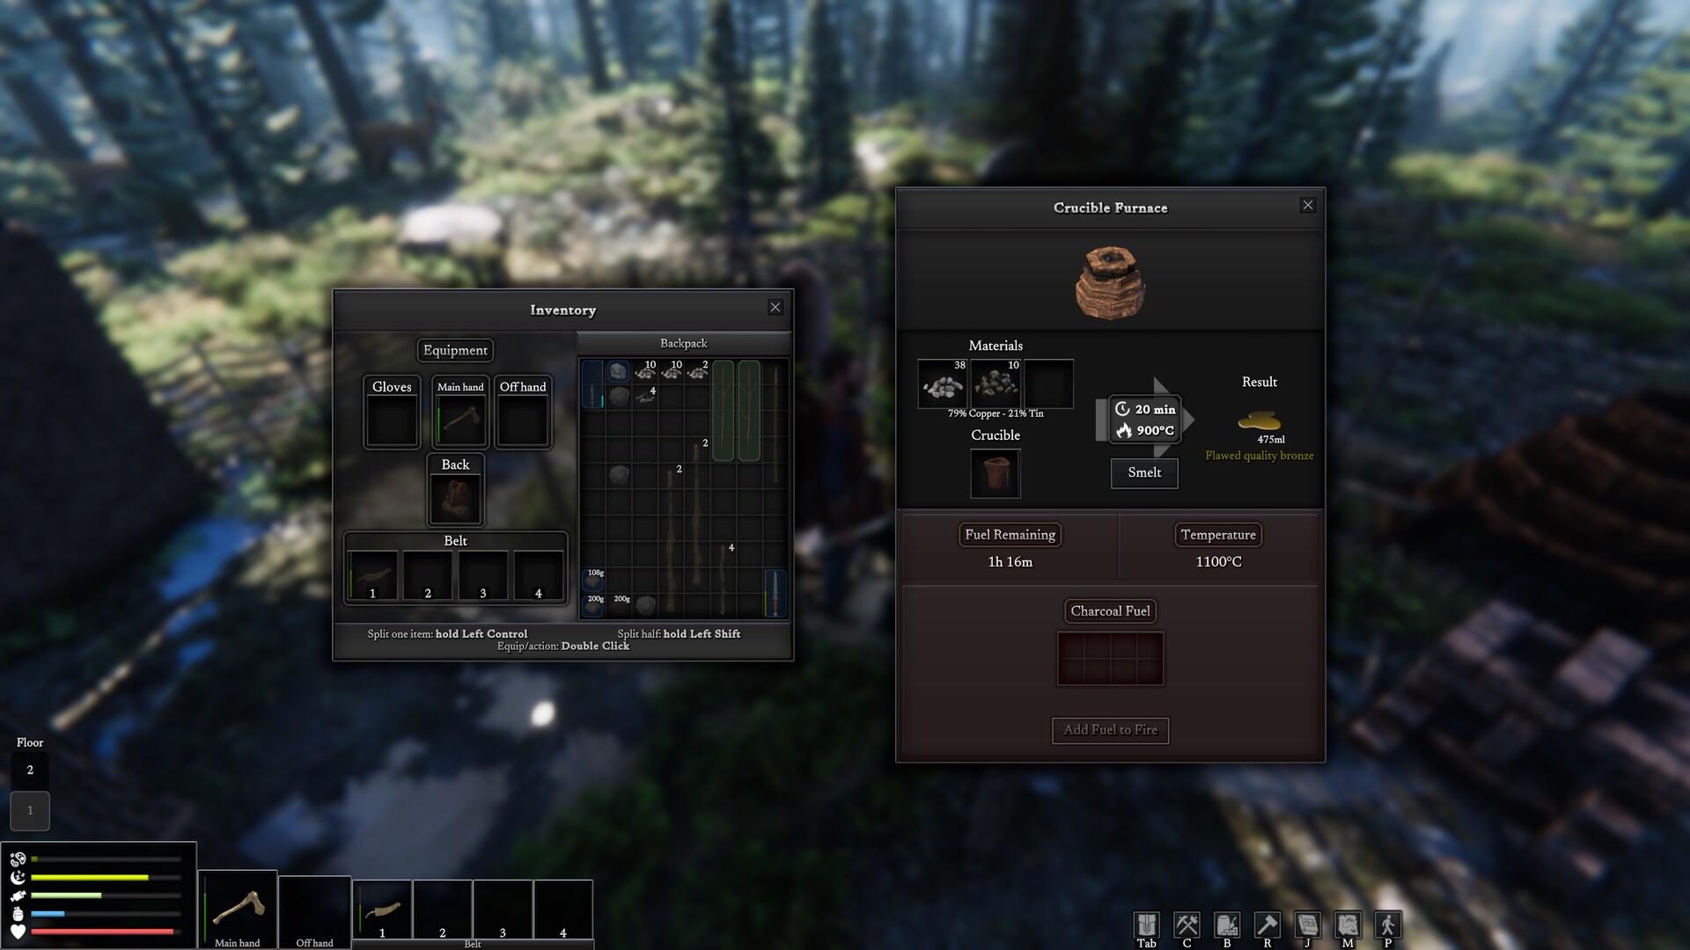This screenshot has width=1690, height=950.
Task: Click the flawed bronze result icon
Action: 1258,418
